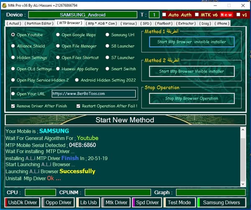Enable the Auto Auth checkbox

coord(164,15)
